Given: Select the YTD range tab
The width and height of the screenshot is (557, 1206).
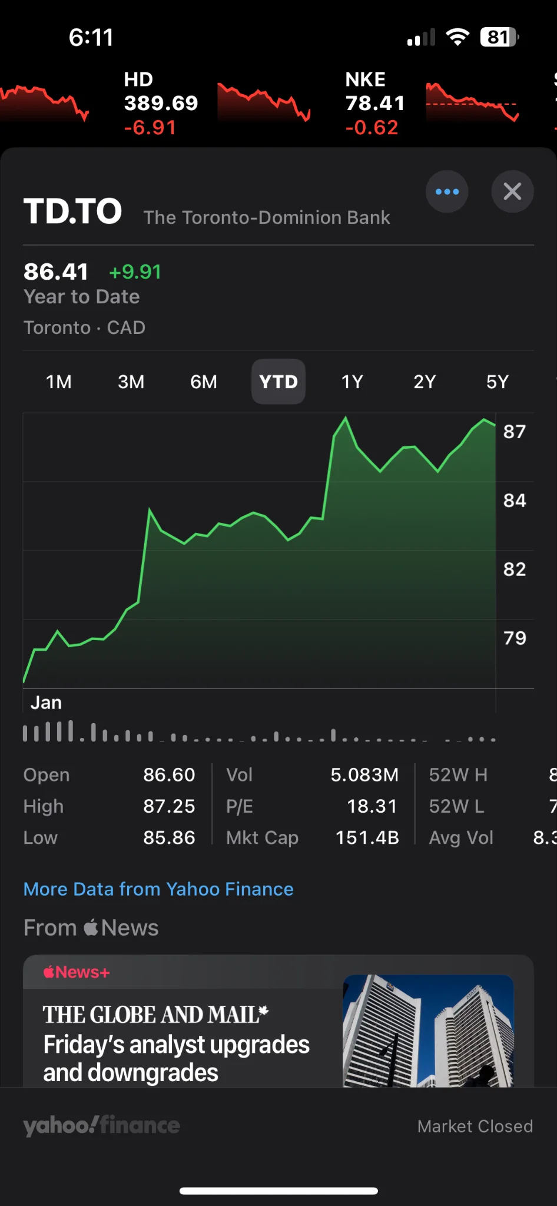Looking at the screenshot, I should point(278,382).
